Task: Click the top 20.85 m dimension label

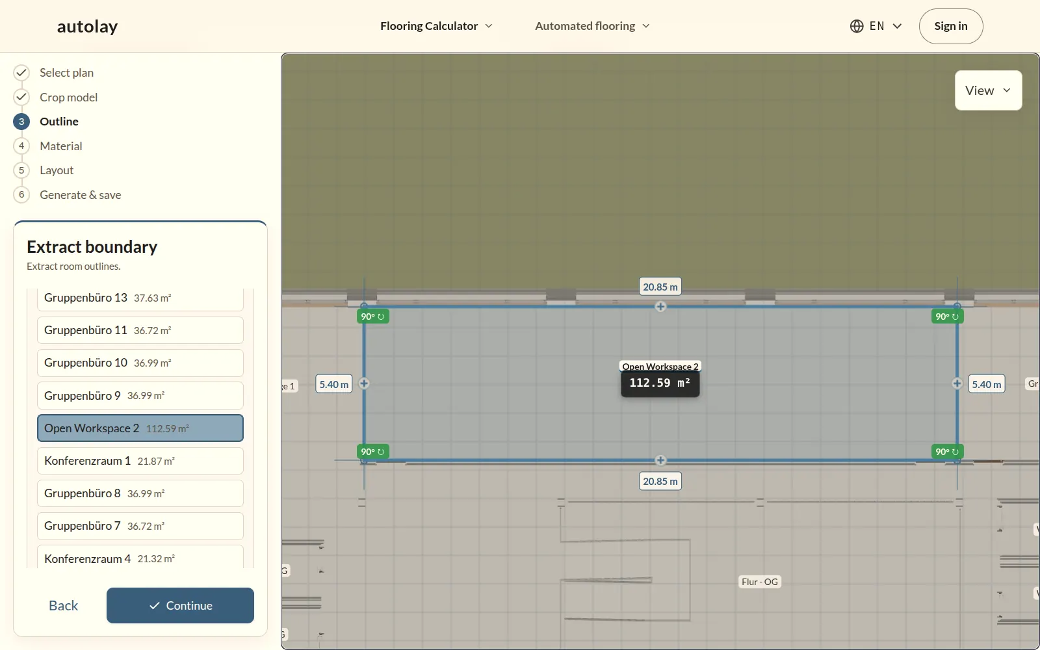Action: coord(660,287)
